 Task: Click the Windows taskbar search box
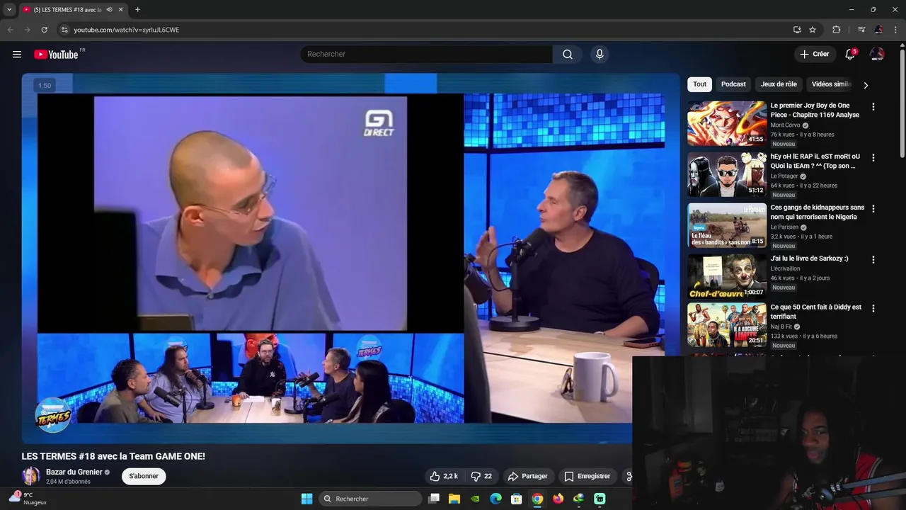pos(371,499)
